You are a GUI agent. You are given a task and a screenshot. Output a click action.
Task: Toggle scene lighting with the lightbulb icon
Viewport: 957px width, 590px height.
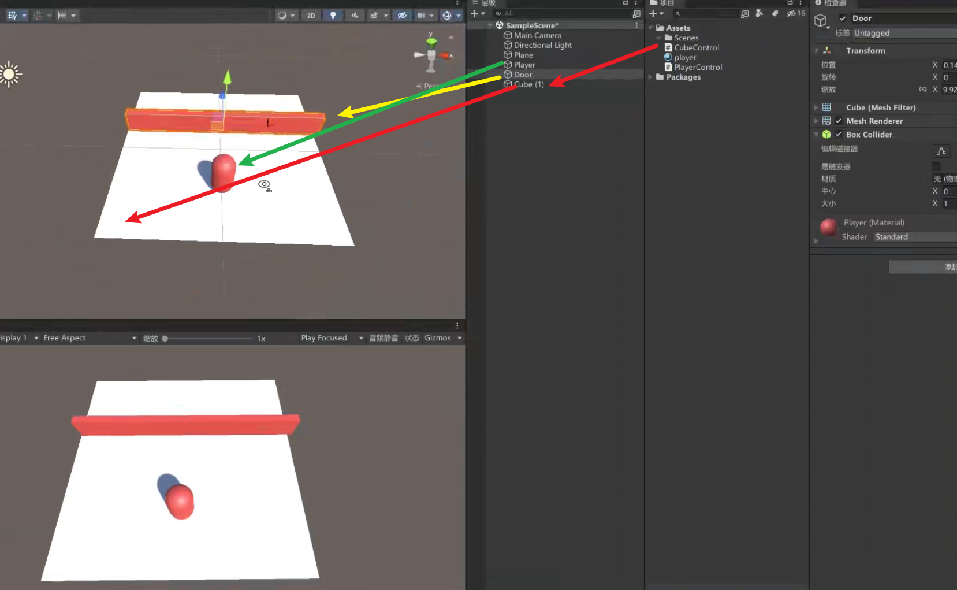(333, 16)
